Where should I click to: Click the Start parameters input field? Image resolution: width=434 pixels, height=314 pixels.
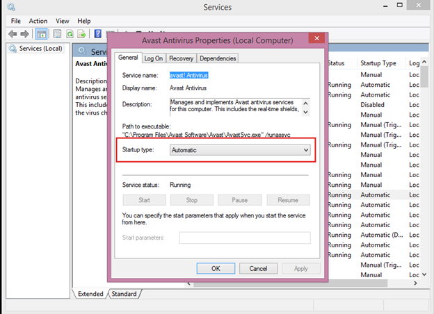click(x=245, y=238)
